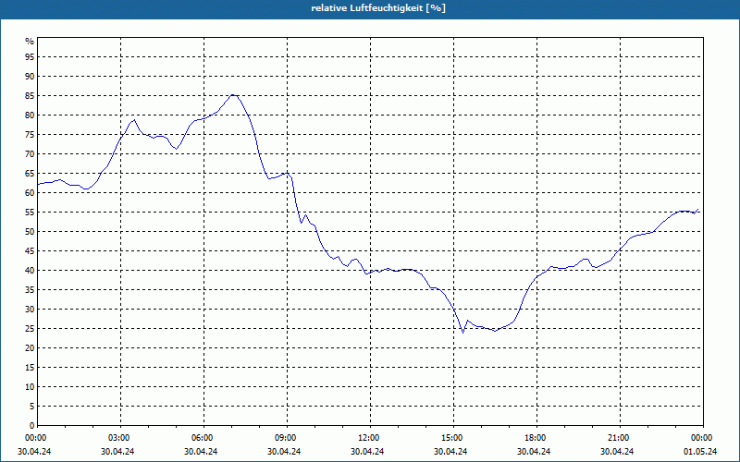This screenshot has width=740, height=462.
Task: Choose the y-axis value '45'
Action: (x=30, y=251)
